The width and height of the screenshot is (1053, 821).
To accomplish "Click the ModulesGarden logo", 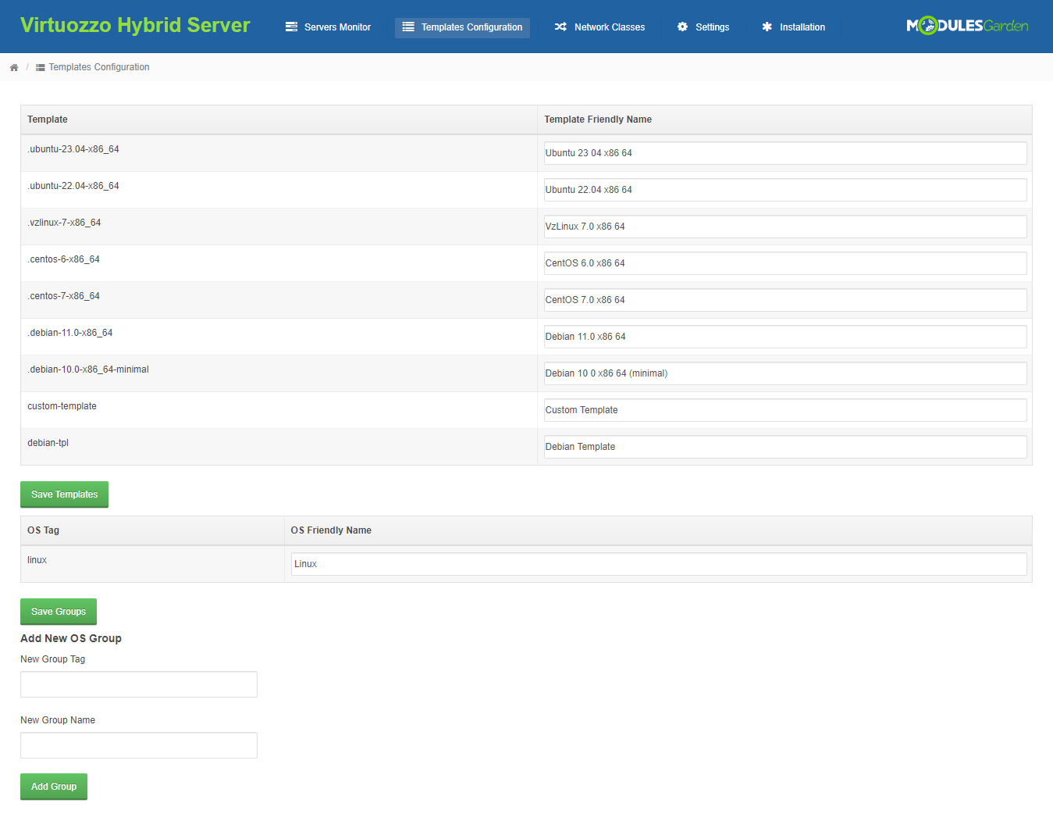I will point(966,24).
